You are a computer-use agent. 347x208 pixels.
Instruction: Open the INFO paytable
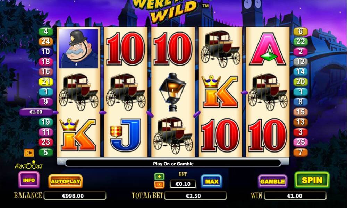click(x=29, y=180)
